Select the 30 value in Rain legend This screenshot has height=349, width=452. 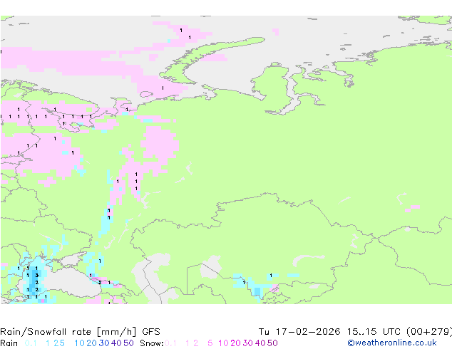pyautogui.click(x=104, y=343)
